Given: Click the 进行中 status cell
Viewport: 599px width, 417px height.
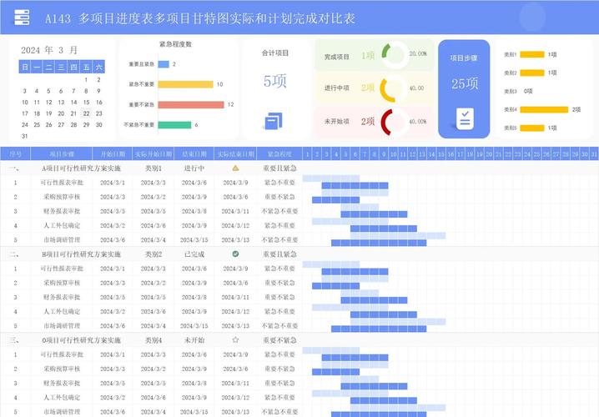Looking at the screenshot, I should [x=194, y=168].
